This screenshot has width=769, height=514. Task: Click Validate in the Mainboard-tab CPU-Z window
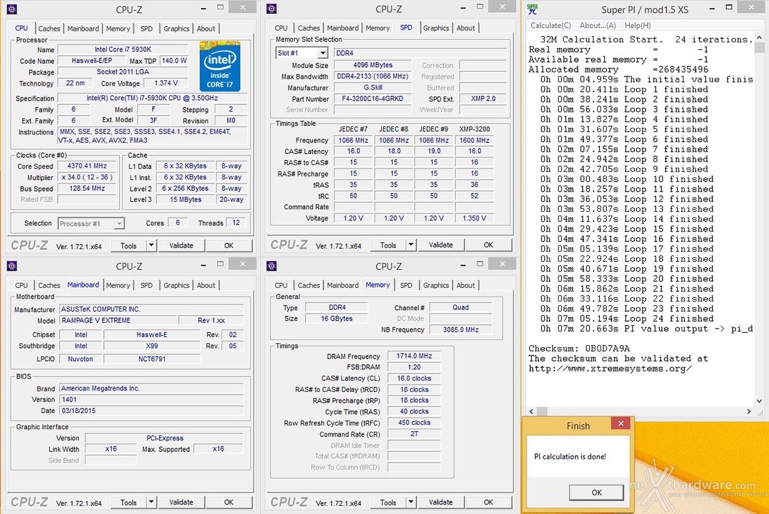click(181, 502)
